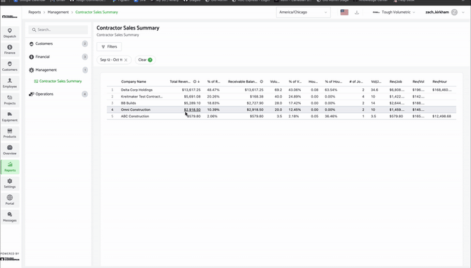Open the Equipment sidebar section

click(10, 116)
